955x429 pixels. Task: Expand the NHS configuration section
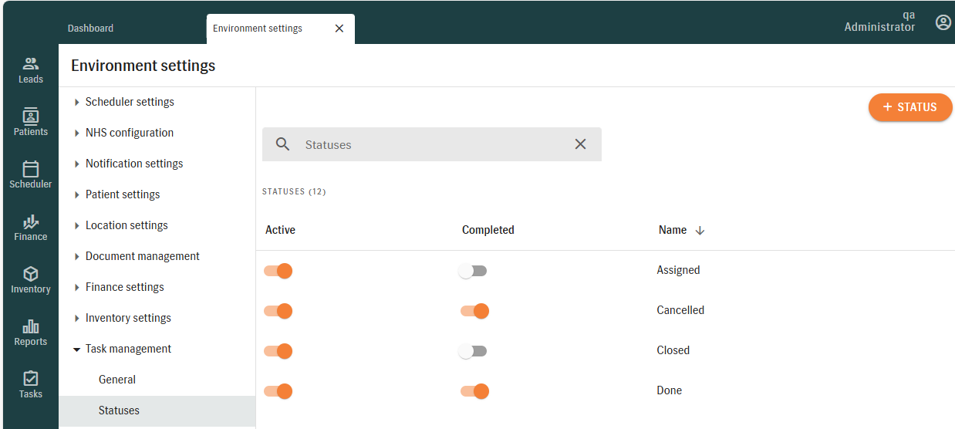(x=77, y=133)
